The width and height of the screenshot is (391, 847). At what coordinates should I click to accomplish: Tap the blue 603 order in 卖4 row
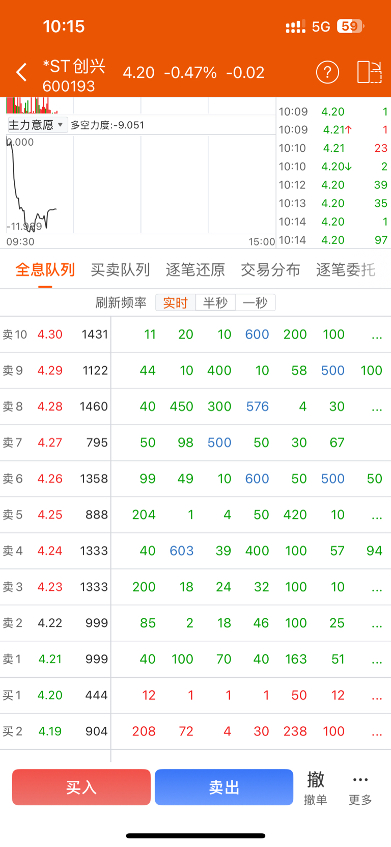pos(182,551)
